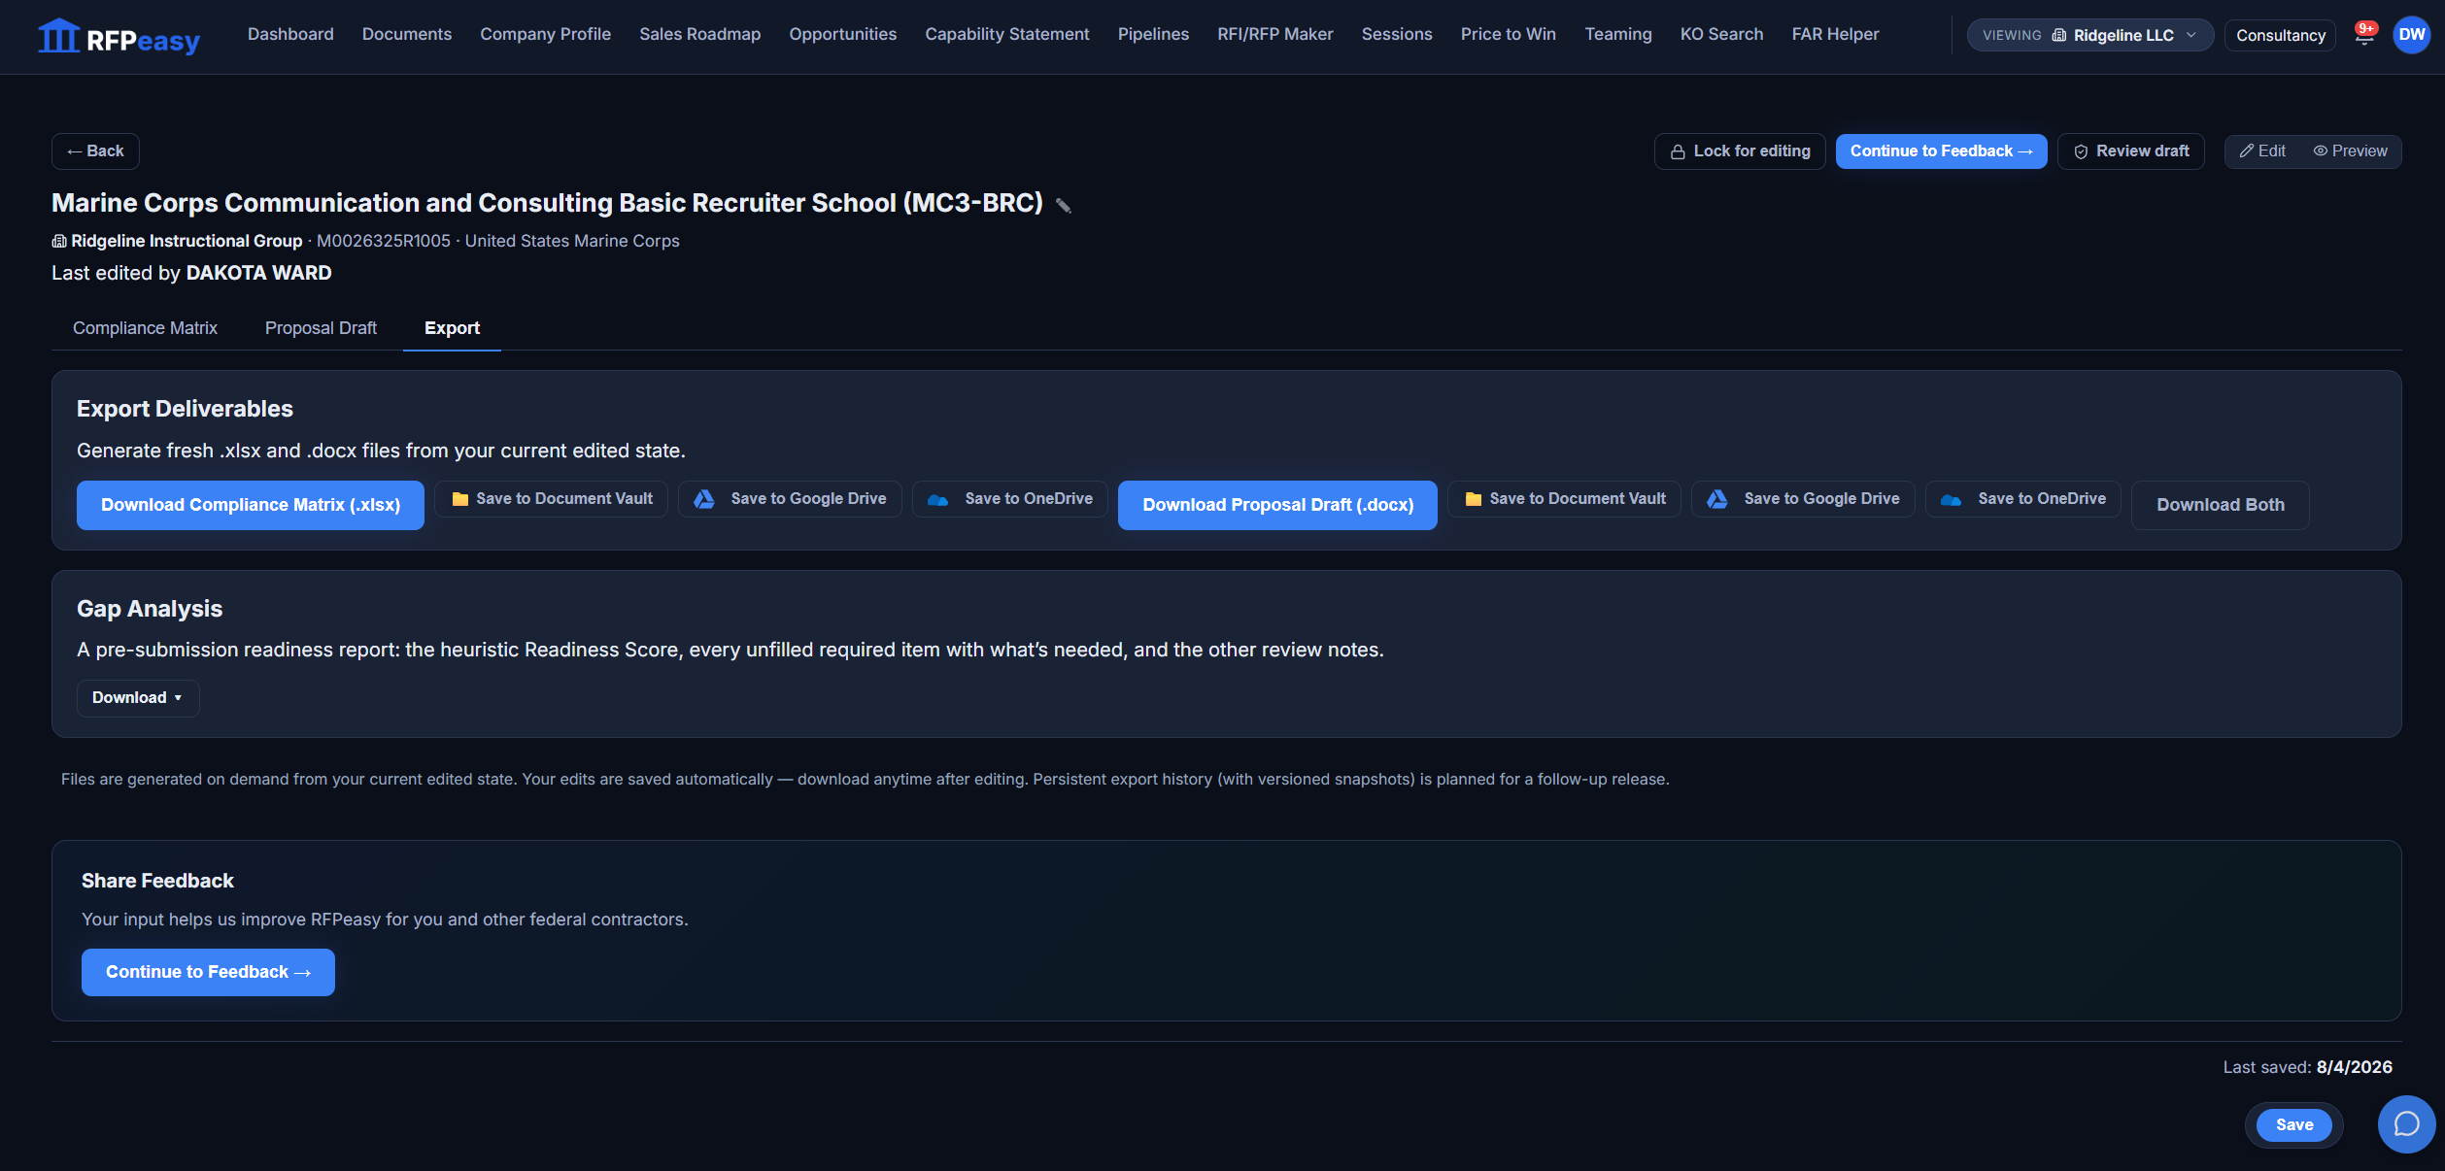Open the notifications bell

(2364, 35)
